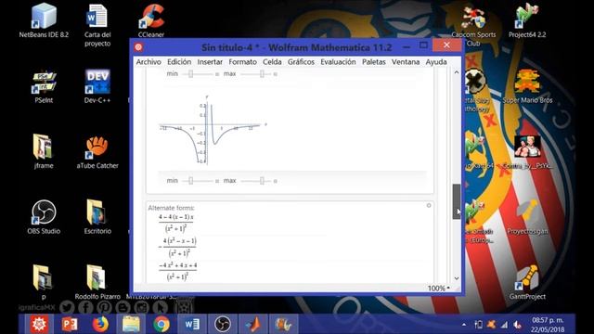Viewport: 594px width, 334px height.
Task: Open the Ventana menu
Action: [406, 62]
